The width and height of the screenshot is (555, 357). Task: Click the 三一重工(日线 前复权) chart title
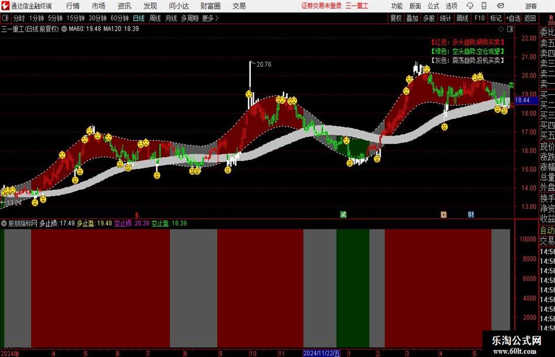(x=30, y=29)
